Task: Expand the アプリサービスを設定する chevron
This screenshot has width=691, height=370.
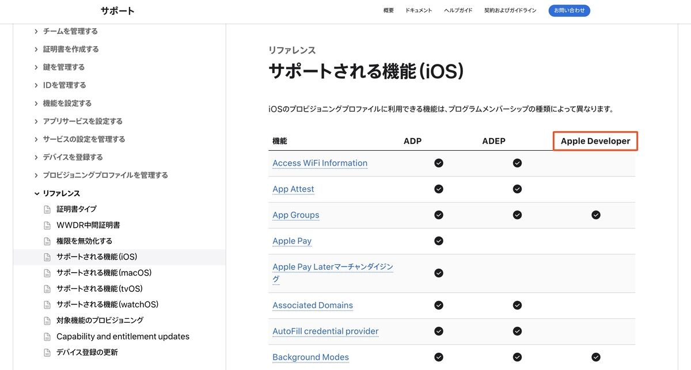Action: (36, 121)
